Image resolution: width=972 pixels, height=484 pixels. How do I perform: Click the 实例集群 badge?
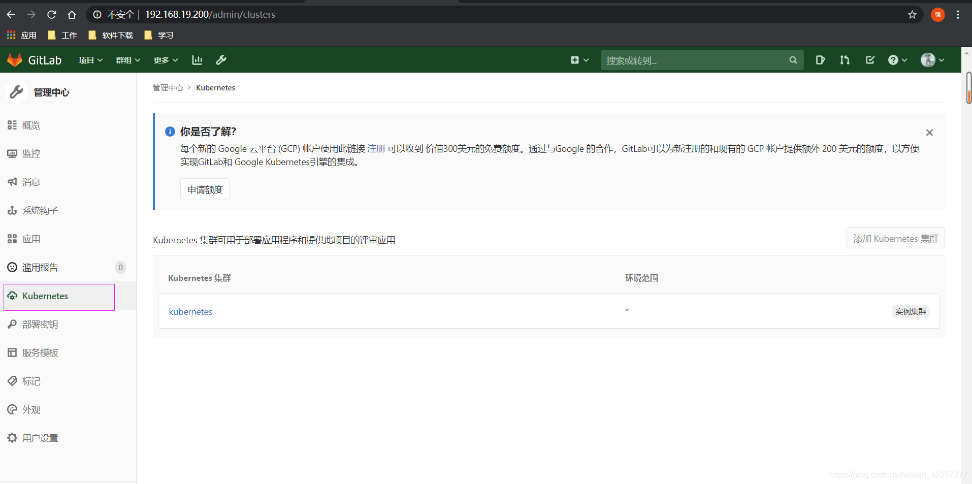[911, 311]
